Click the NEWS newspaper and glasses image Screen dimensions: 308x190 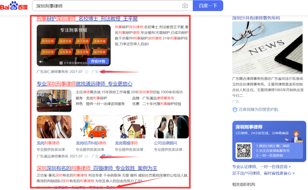coord(267,48)
